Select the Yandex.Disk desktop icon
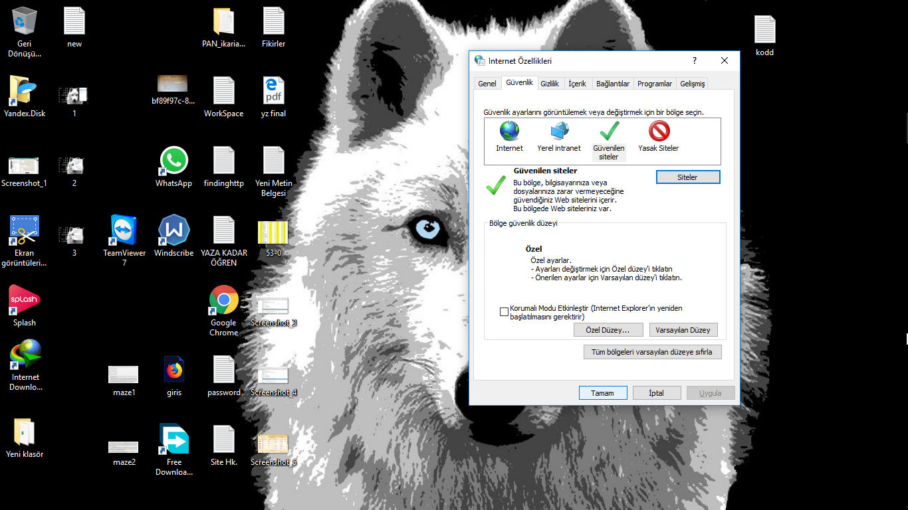 coord(25,92)
